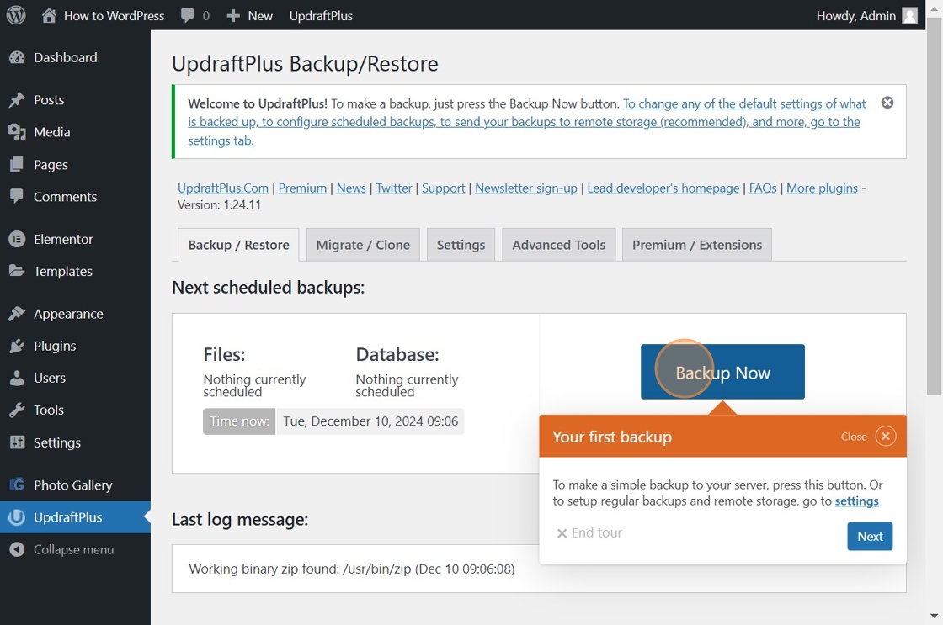Click the Plugins plug icon
Viewport: 943px width, 625px height.
pyautogui.click(x=18, y=347)
